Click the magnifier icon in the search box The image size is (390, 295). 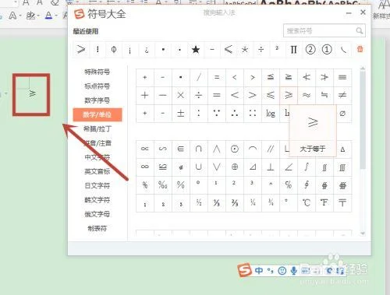click(x=360, y=31)
